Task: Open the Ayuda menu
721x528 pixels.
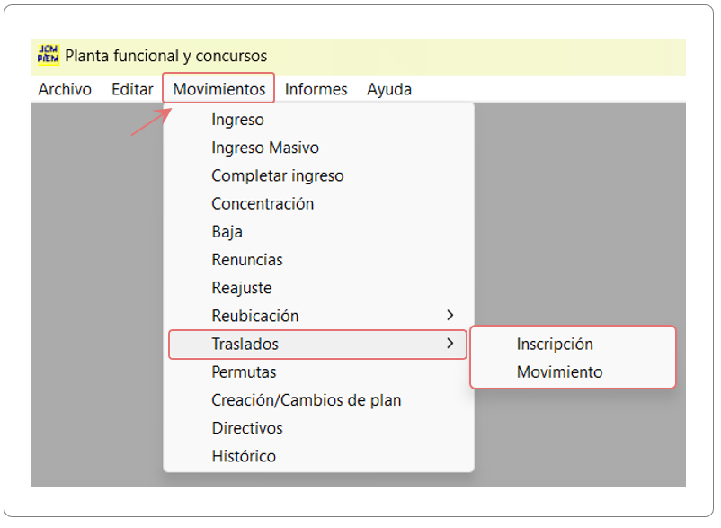Action: 389,89
